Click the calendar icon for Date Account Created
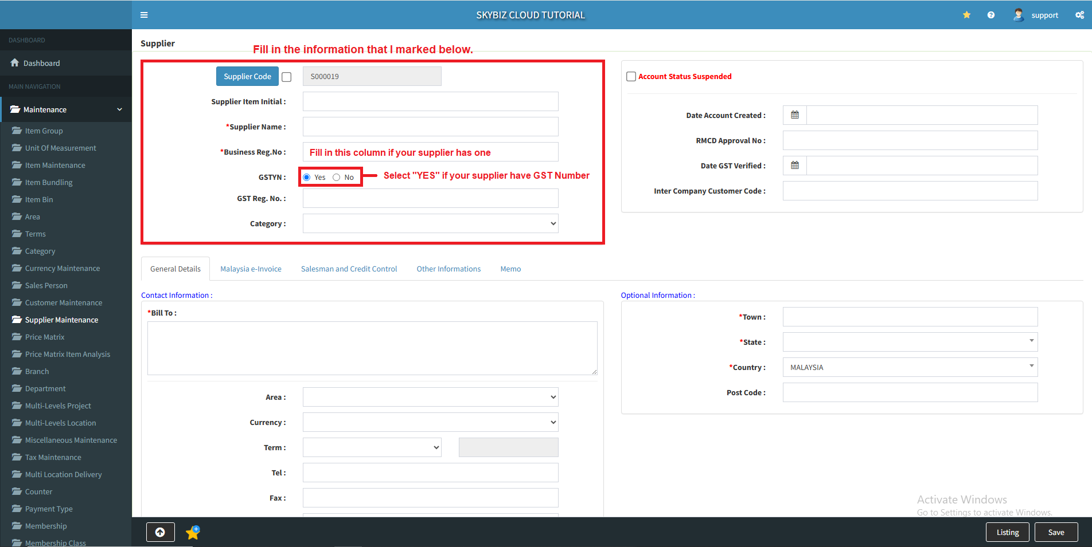Image resolution: width=1092 pixels, height=547 pixels. (794, 115)
